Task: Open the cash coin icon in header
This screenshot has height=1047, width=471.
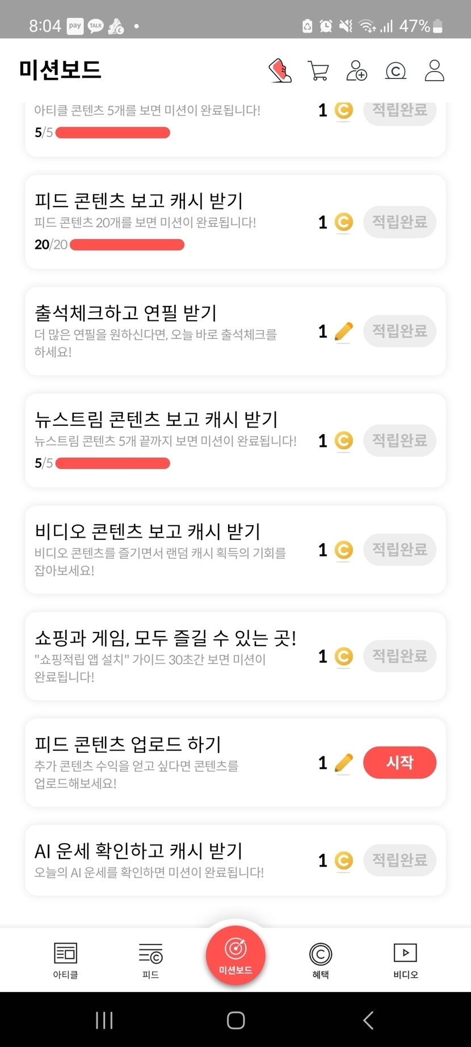Action: (396, 71)
